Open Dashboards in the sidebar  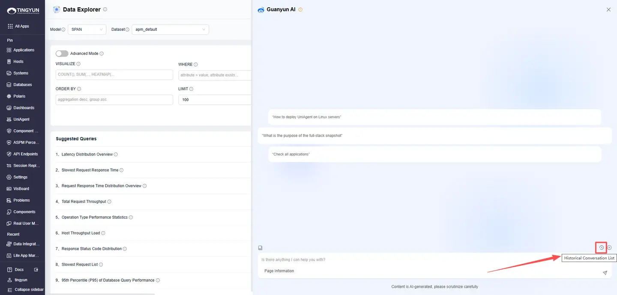click(24, 108)
